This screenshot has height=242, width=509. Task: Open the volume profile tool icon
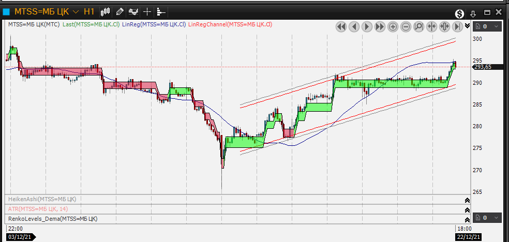pyautogui.click(x=161, y=11)
